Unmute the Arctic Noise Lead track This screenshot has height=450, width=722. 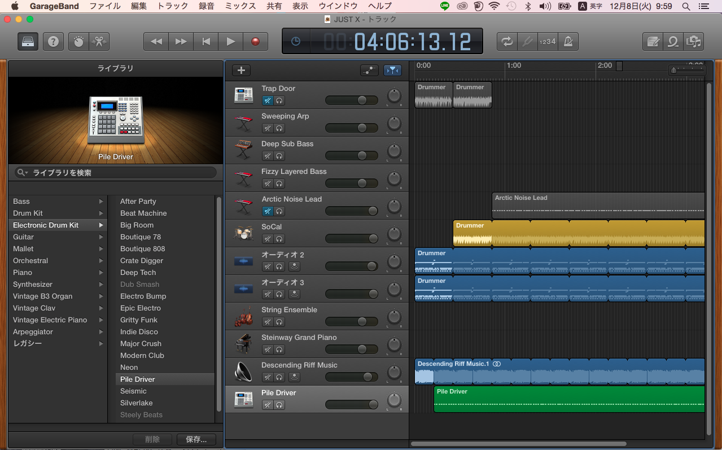[x=268, y=211]
